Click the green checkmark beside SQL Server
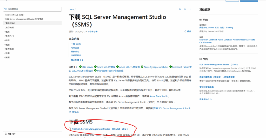Image resolution: width=266 pixels, height=138 pixels. coord(80,67)
